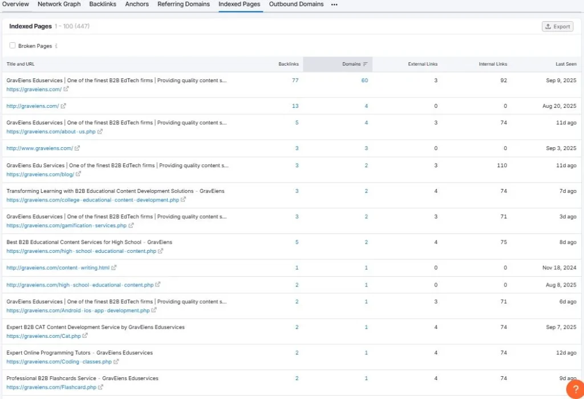Screen dimensions: 584x399
Task: Open the college-educational-content-development.php link
Action: pyautogui.click(x=93, y=200)
